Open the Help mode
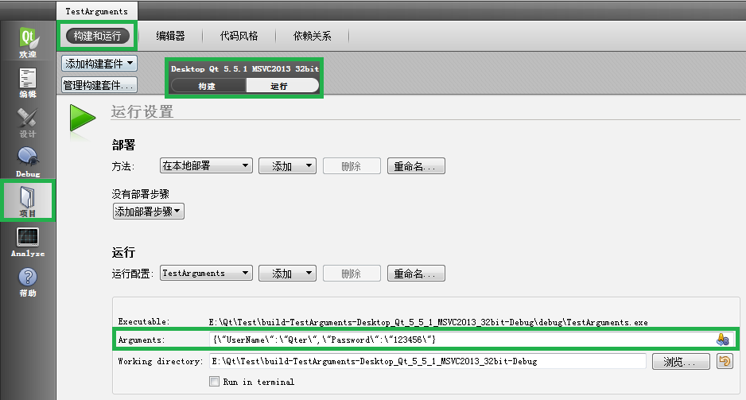The image size is (746, 400). tap(28, 282)
